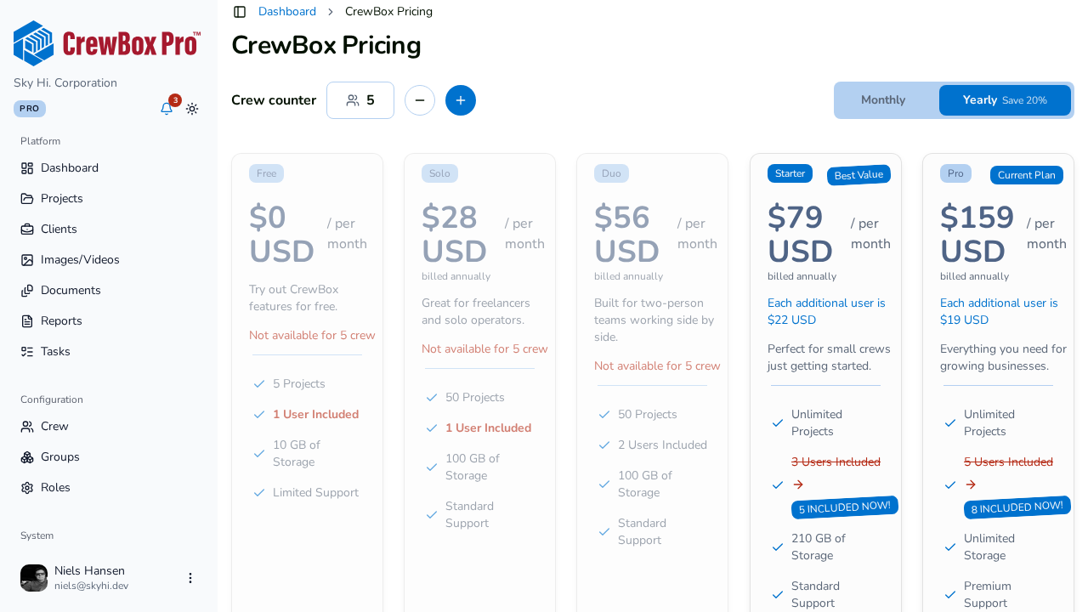1088x612 pixels.
Task: Click the Solo plan badge
Action: (439, 173)
